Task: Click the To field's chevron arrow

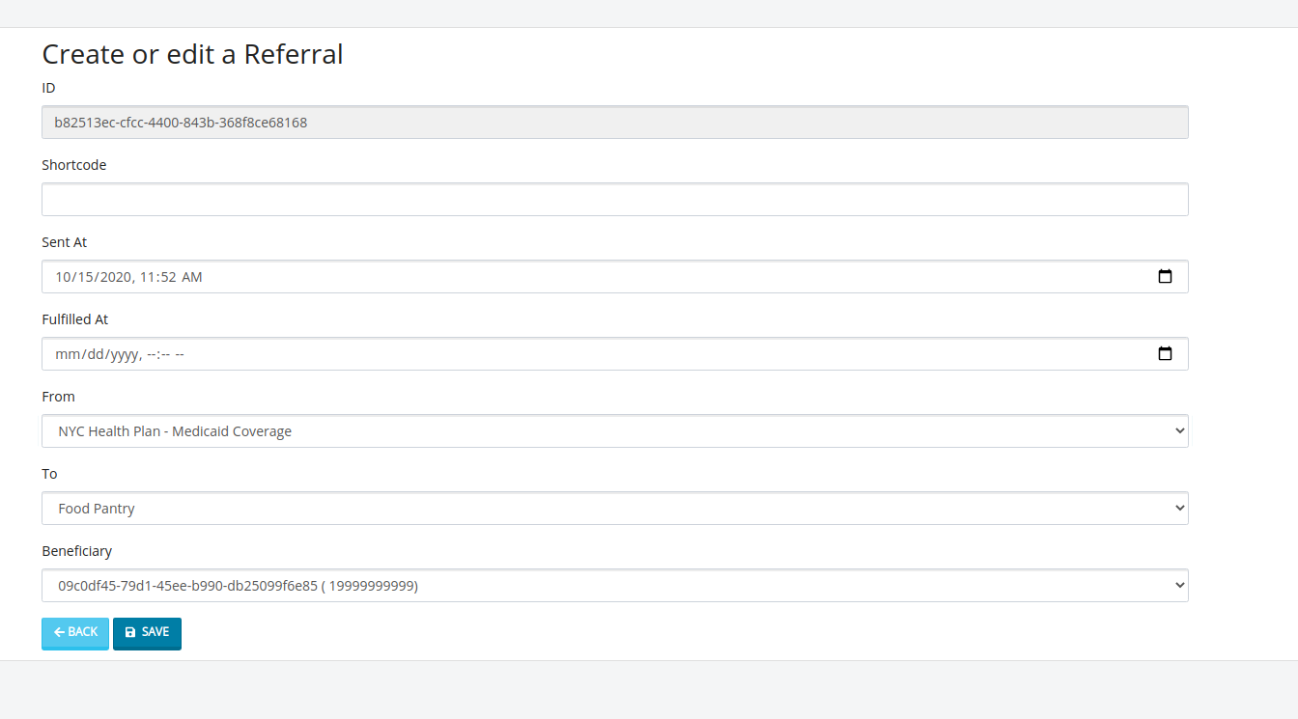Action: (1179, 508)
